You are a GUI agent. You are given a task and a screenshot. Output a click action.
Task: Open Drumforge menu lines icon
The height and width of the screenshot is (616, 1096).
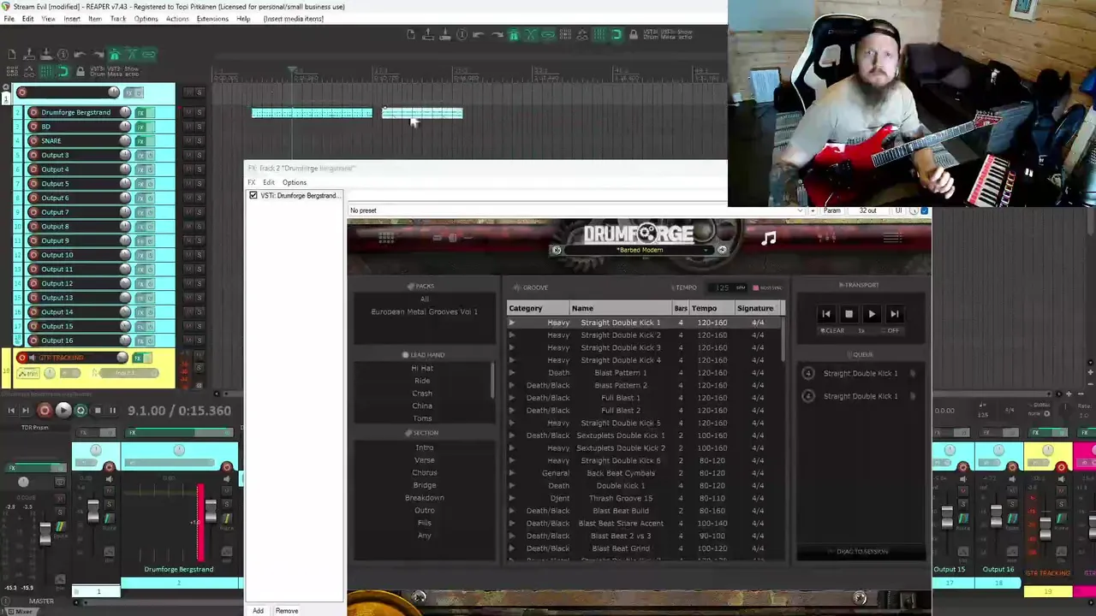click(892, 238)
